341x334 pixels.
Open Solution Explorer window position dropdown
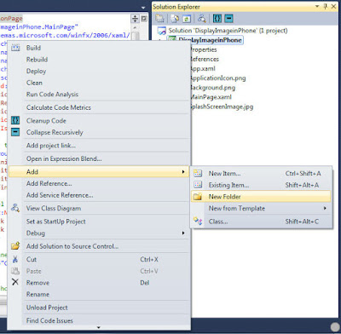(x=317, y=7)
